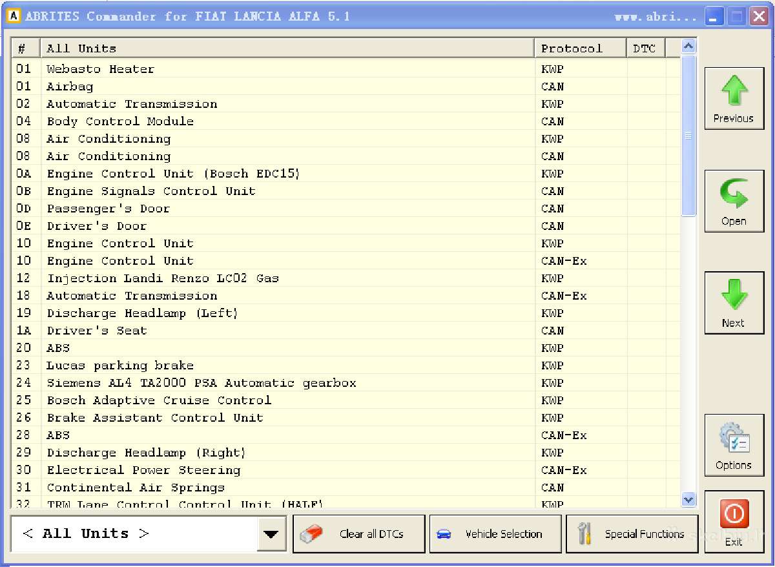
Task: Minimize the ABRITES Commander window
Action: click(714, 17)
